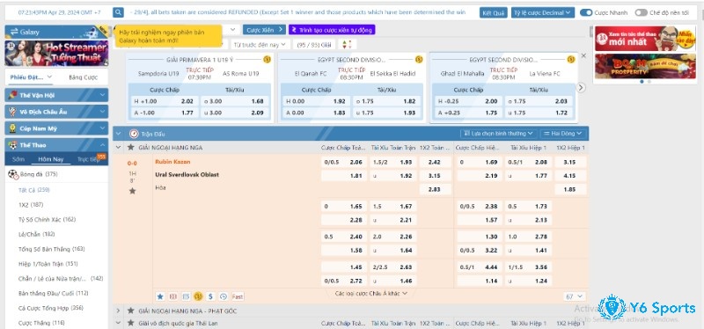Switch to the Bảng Cược tab
704x329 pixels.
[x=83, y=77]
